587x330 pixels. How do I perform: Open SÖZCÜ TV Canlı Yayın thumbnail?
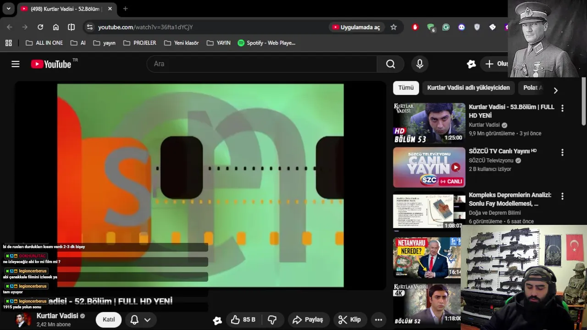(x=429, y=167)
